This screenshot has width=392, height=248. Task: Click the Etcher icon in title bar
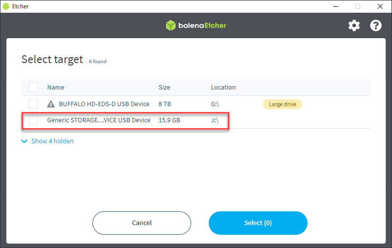coord(6,6)
